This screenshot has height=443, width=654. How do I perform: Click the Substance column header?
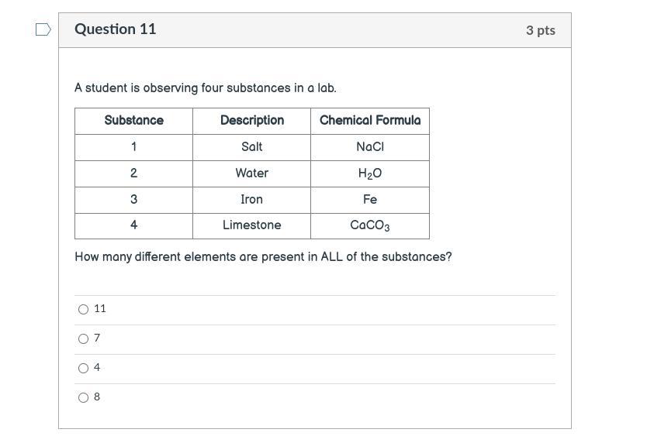[133, 121]
